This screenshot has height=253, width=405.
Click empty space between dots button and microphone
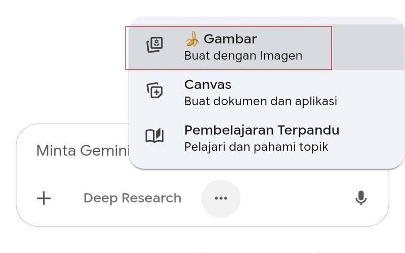pyautogui.click(x=297, y=198)
